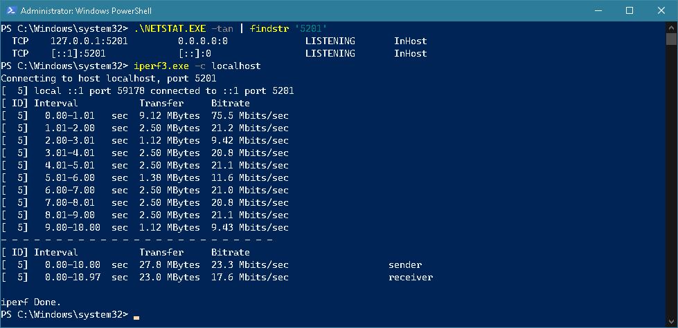Screen dimensions: 678x328
Task: Click the '27.8 MBytes' transfer value
Action: pos(170,264)
